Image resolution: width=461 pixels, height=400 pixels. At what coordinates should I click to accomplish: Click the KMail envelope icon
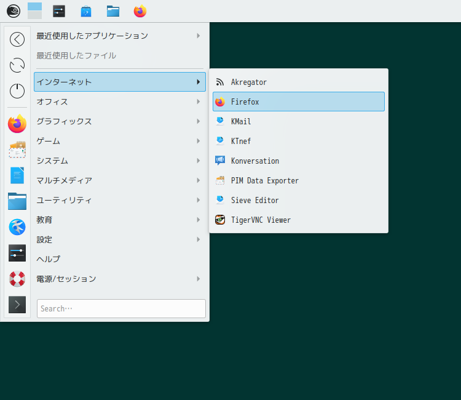pyautogui.click(x=220, y=121)
